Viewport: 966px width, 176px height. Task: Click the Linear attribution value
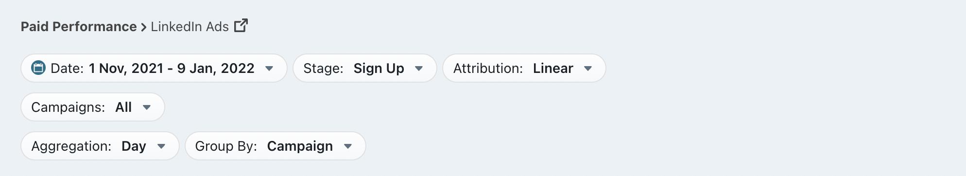click(x=553, y=68)
